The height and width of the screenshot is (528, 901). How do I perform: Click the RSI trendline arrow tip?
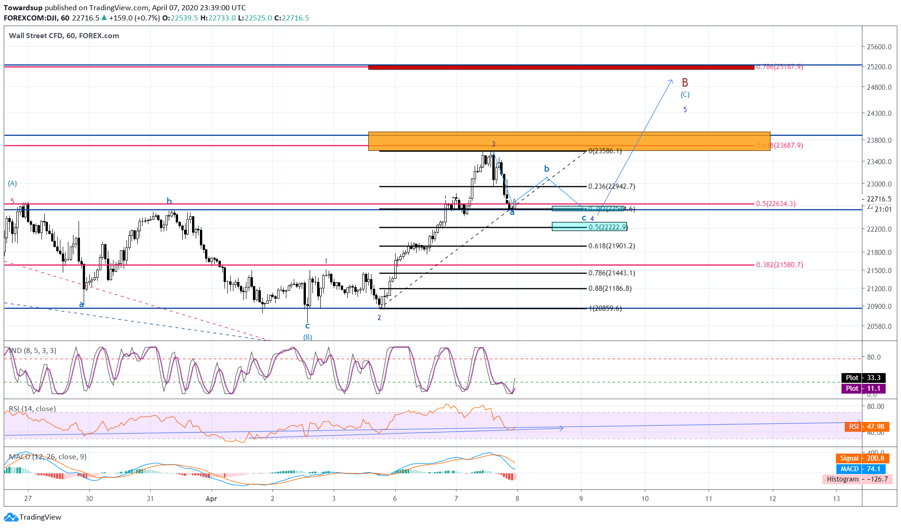[562, 428]
